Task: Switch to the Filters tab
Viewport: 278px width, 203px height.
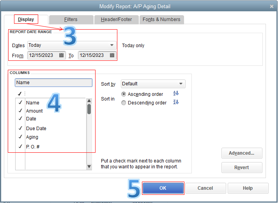Action: point(71,19)
